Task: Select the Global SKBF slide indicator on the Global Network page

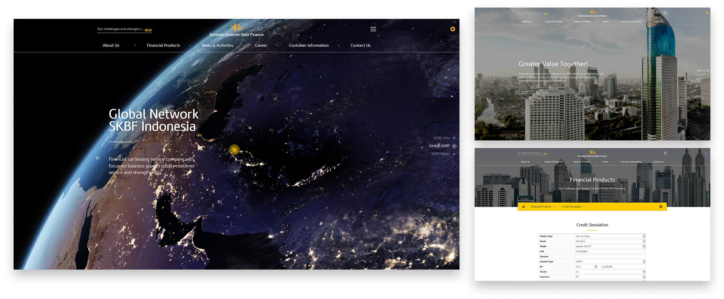Action: coord(442,146)
